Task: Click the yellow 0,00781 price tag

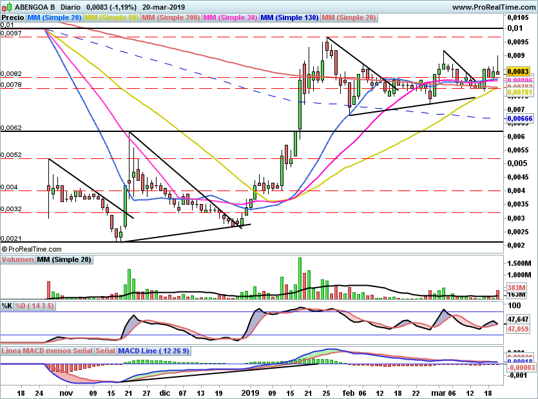Action: coord(520,92)
